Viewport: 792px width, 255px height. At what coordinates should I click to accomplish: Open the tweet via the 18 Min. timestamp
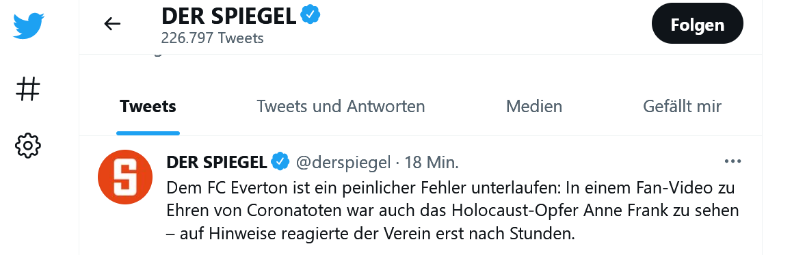pos(432,163)
